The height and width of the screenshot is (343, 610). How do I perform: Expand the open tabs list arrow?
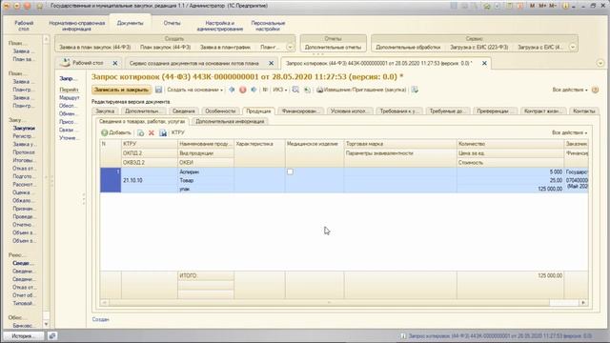tap(600, 63)
